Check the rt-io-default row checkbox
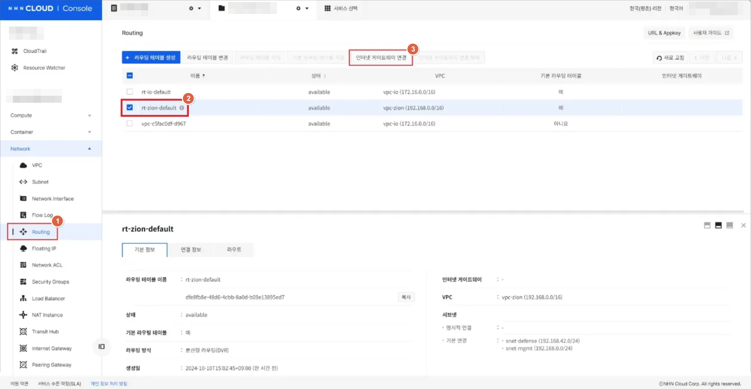Viewport: 751px width, 389px height. point(130,92)
